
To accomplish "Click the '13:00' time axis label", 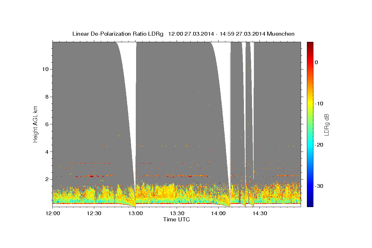I will pyautogui.click(x=135, y=213).
